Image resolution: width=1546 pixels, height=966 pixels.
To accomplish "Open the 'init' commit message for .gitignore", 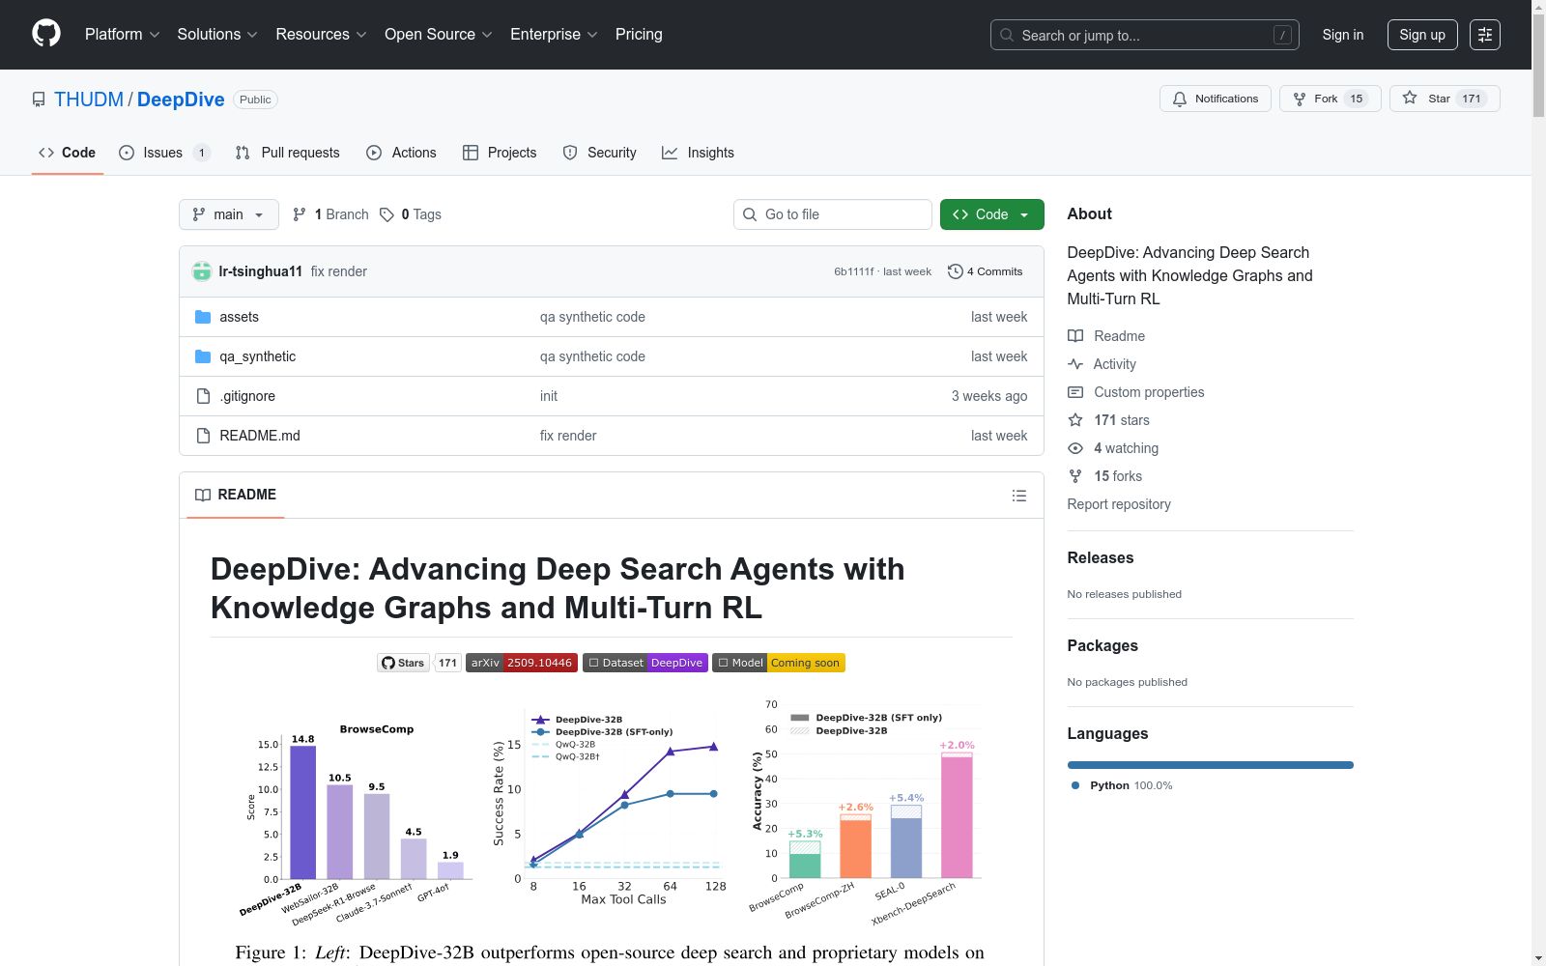I will coord(549,396).
